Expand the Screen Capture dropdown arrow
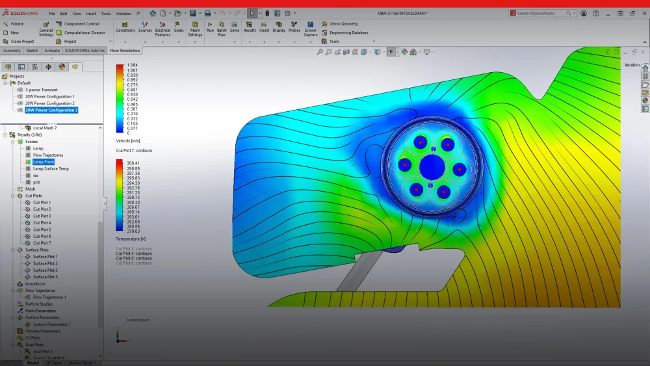This screenshot has height=366, width=650. [311, 42]
